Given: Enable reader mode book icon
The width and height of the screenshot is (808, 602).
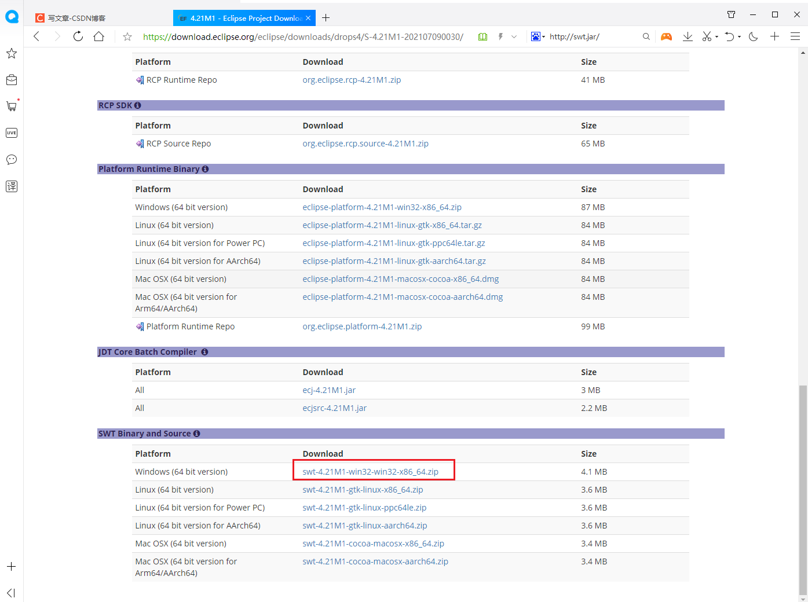Looking at the screenshot, I should pyautogui.click(x=482, y=36).
